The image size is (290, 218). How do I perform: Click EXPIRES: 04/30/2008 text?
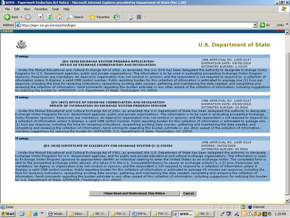pyautogui.click(x=218, y=146)
